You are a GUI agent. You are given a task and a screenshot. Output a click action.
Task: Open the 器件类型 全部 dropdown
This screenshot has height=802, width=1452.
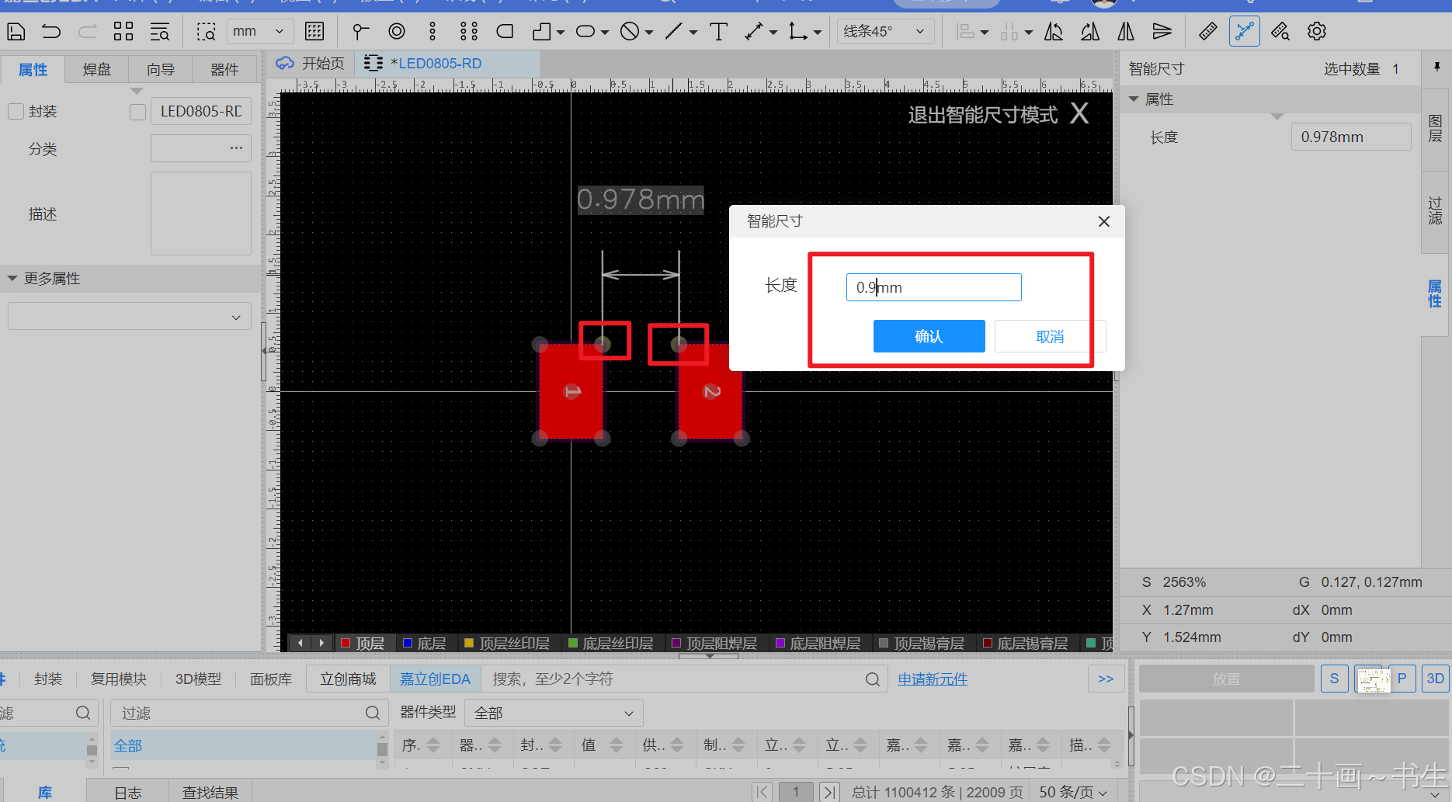tap(554, 713)
